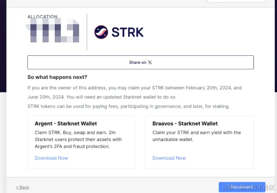This screenshot has width=277, height=193.
Task: Click the Braavos wallet description text
Action: point(196,136)
